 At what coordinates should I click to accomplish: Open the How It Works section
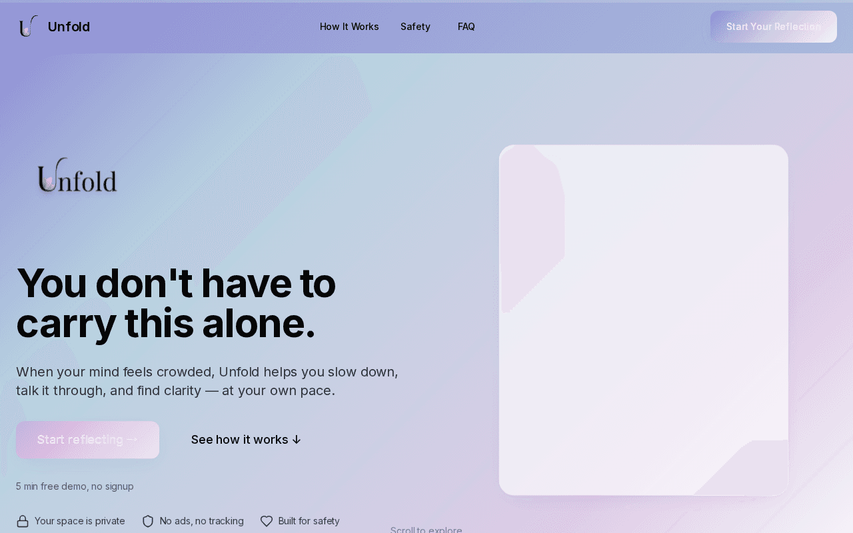[349, 27]
